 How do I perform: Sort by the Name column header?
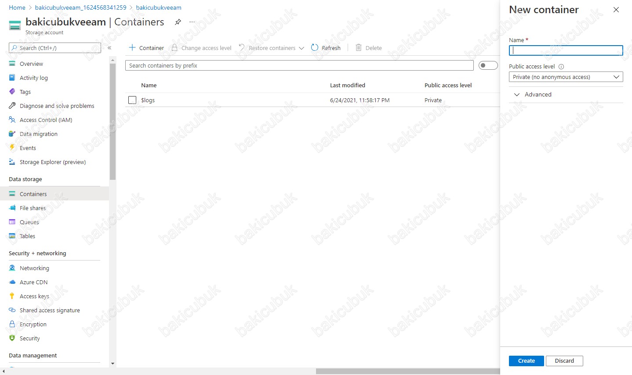click(149, 85)
